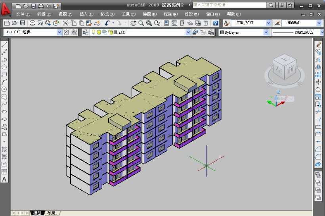
Task: Click the Make Object's Layer Current icon
Action: 195,32
